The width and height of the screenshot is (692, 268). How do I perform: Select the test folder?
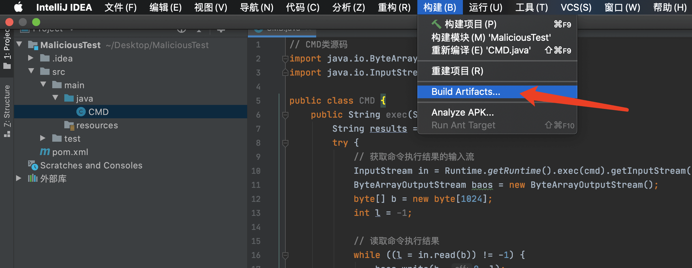pyautogui.click(x=72, y=139)
